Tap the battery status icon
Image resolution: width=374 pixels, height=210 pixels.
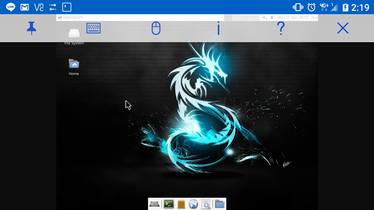[345, 7]
